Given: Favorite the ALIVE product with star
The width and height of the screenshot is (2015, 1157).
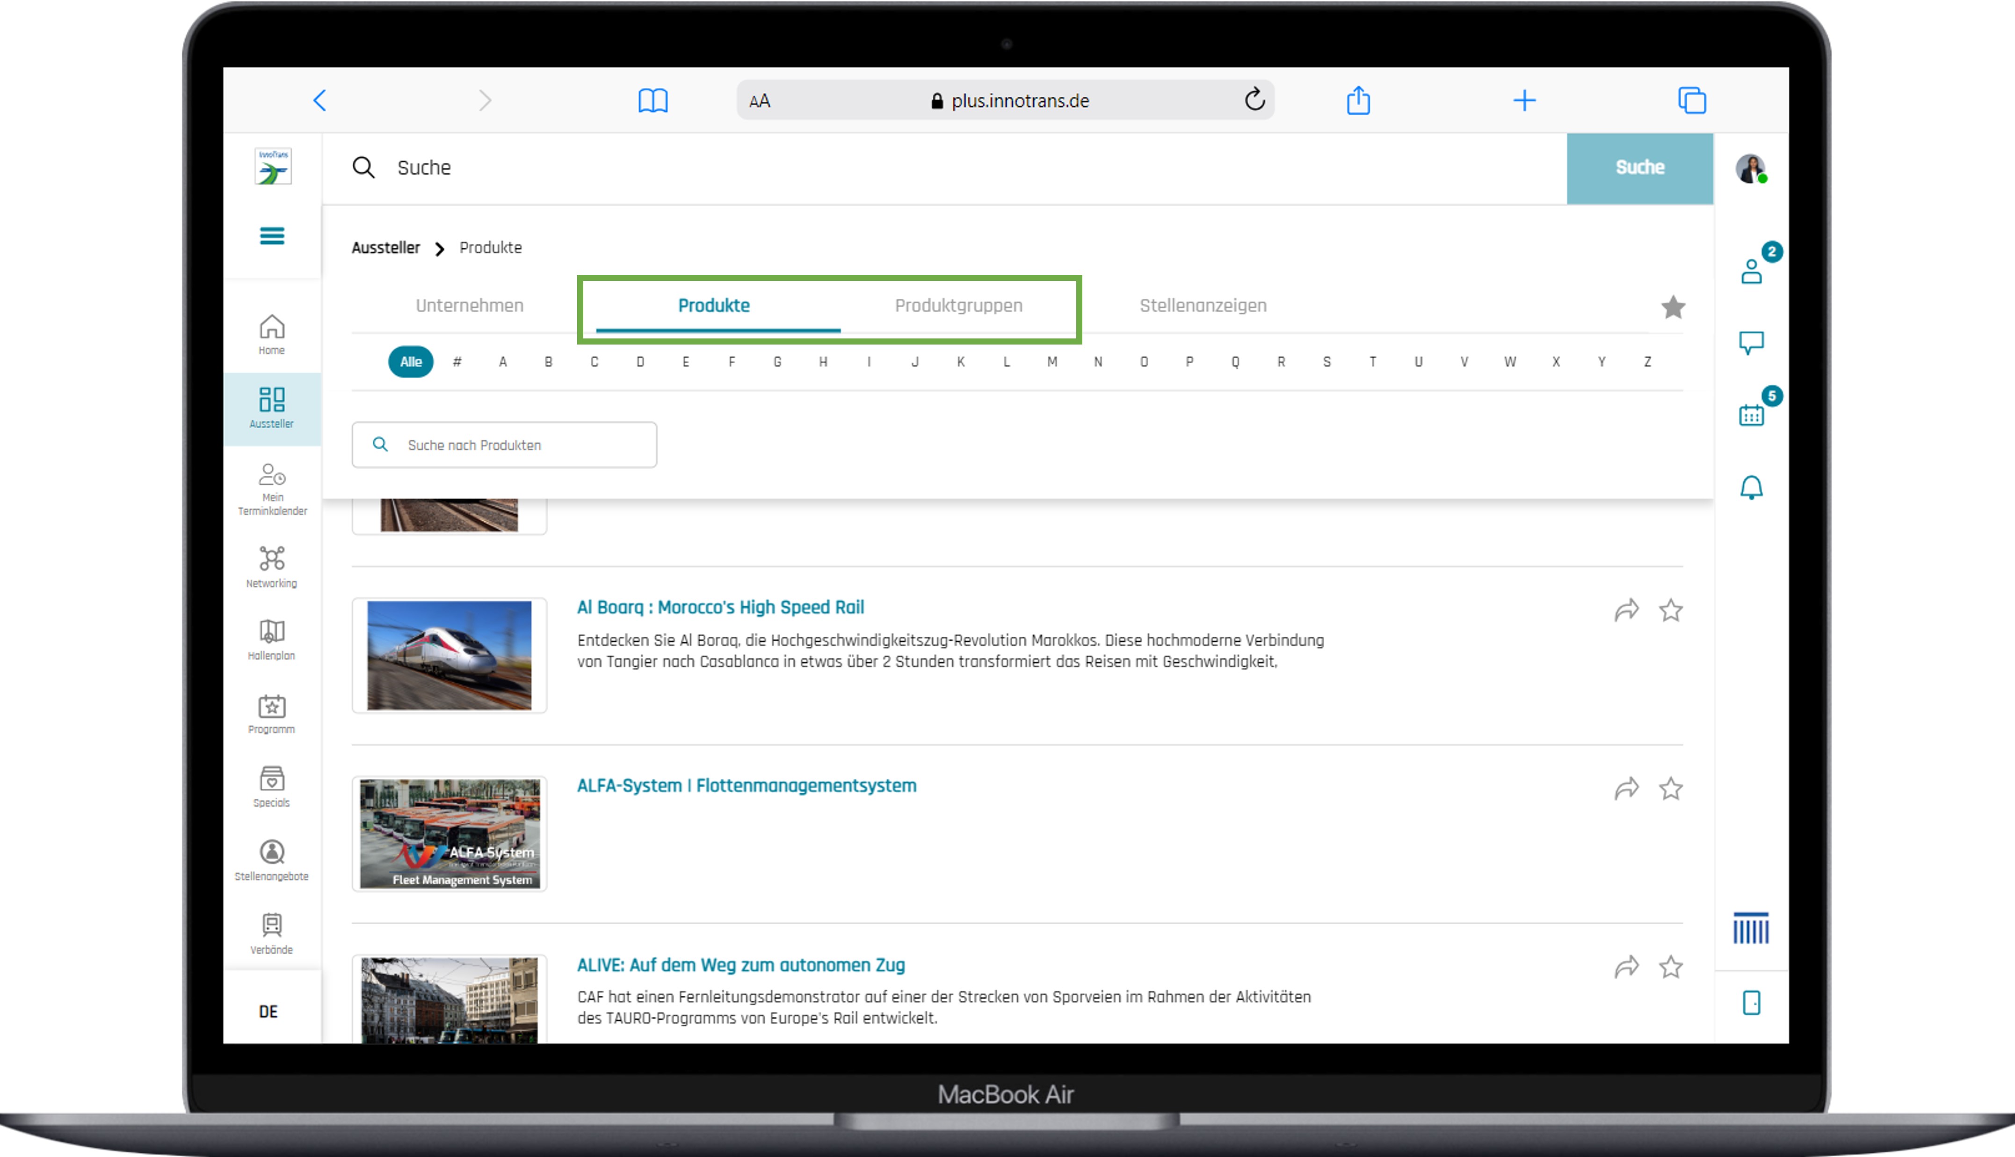Looking at the screenshot, I should click(1671, 966).
